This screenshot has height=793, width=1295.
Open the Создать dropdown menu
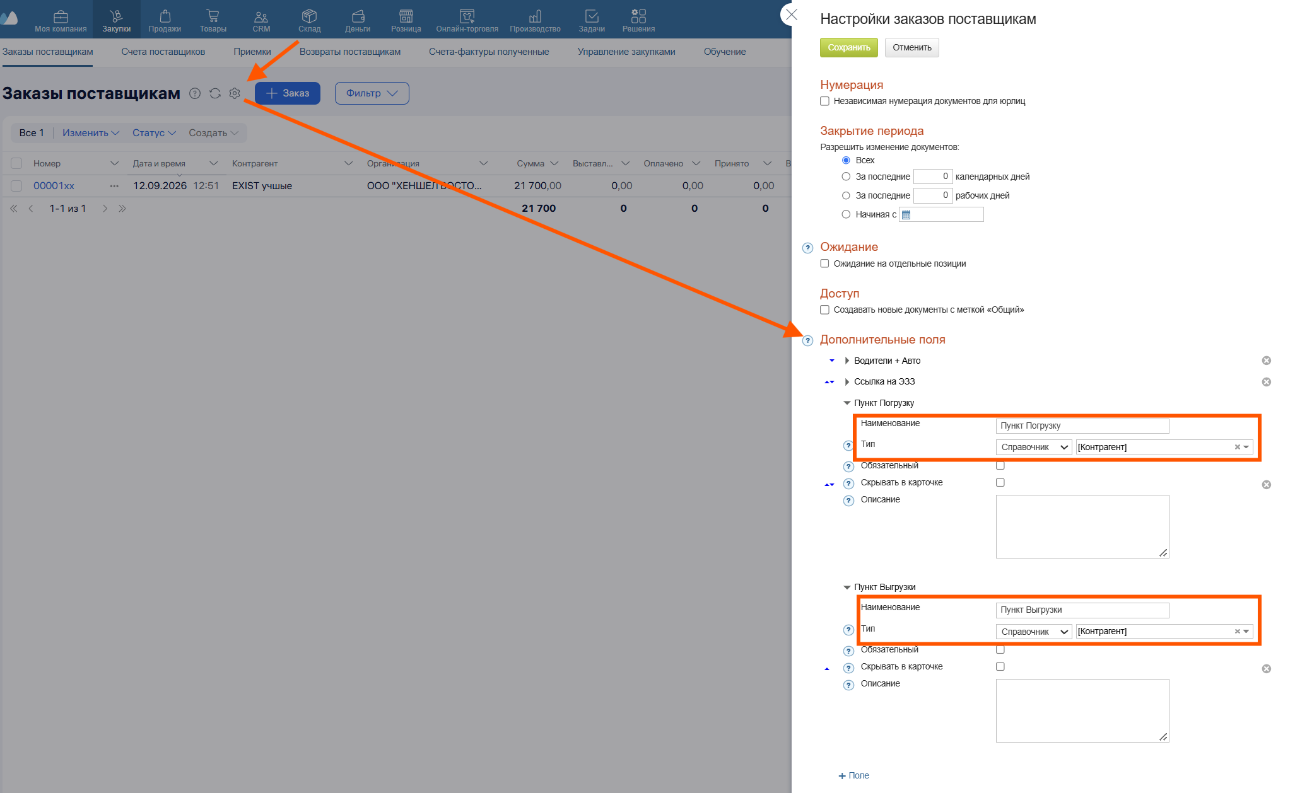[213, 133]
